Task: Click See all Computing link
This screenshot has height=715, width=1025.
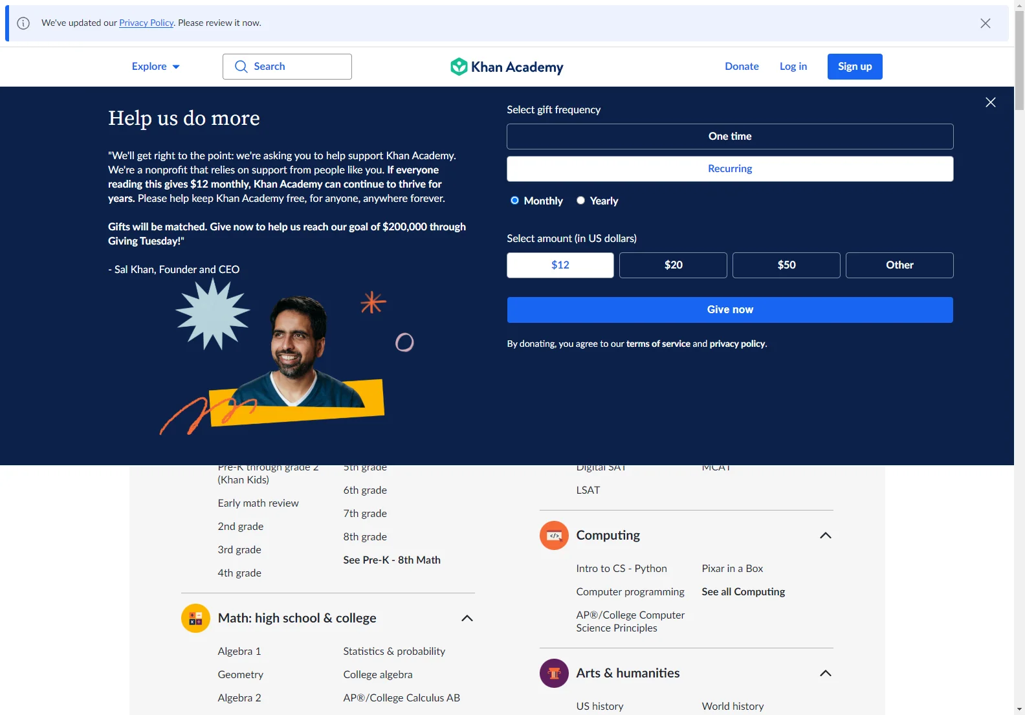Action: click(x=744, y=592)
